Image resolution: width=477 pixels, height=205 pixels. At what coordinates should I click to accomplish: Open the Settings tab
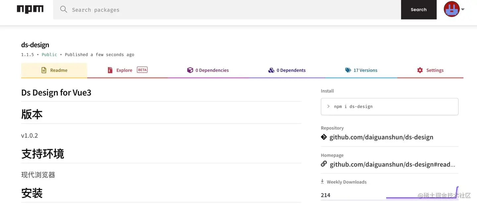tap(430, 70)
